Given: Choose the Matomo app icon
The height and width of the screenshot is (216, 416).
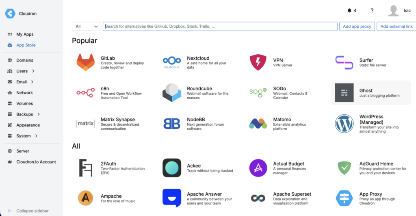Looking at the screenshot, I should click(x=258, y=124).
